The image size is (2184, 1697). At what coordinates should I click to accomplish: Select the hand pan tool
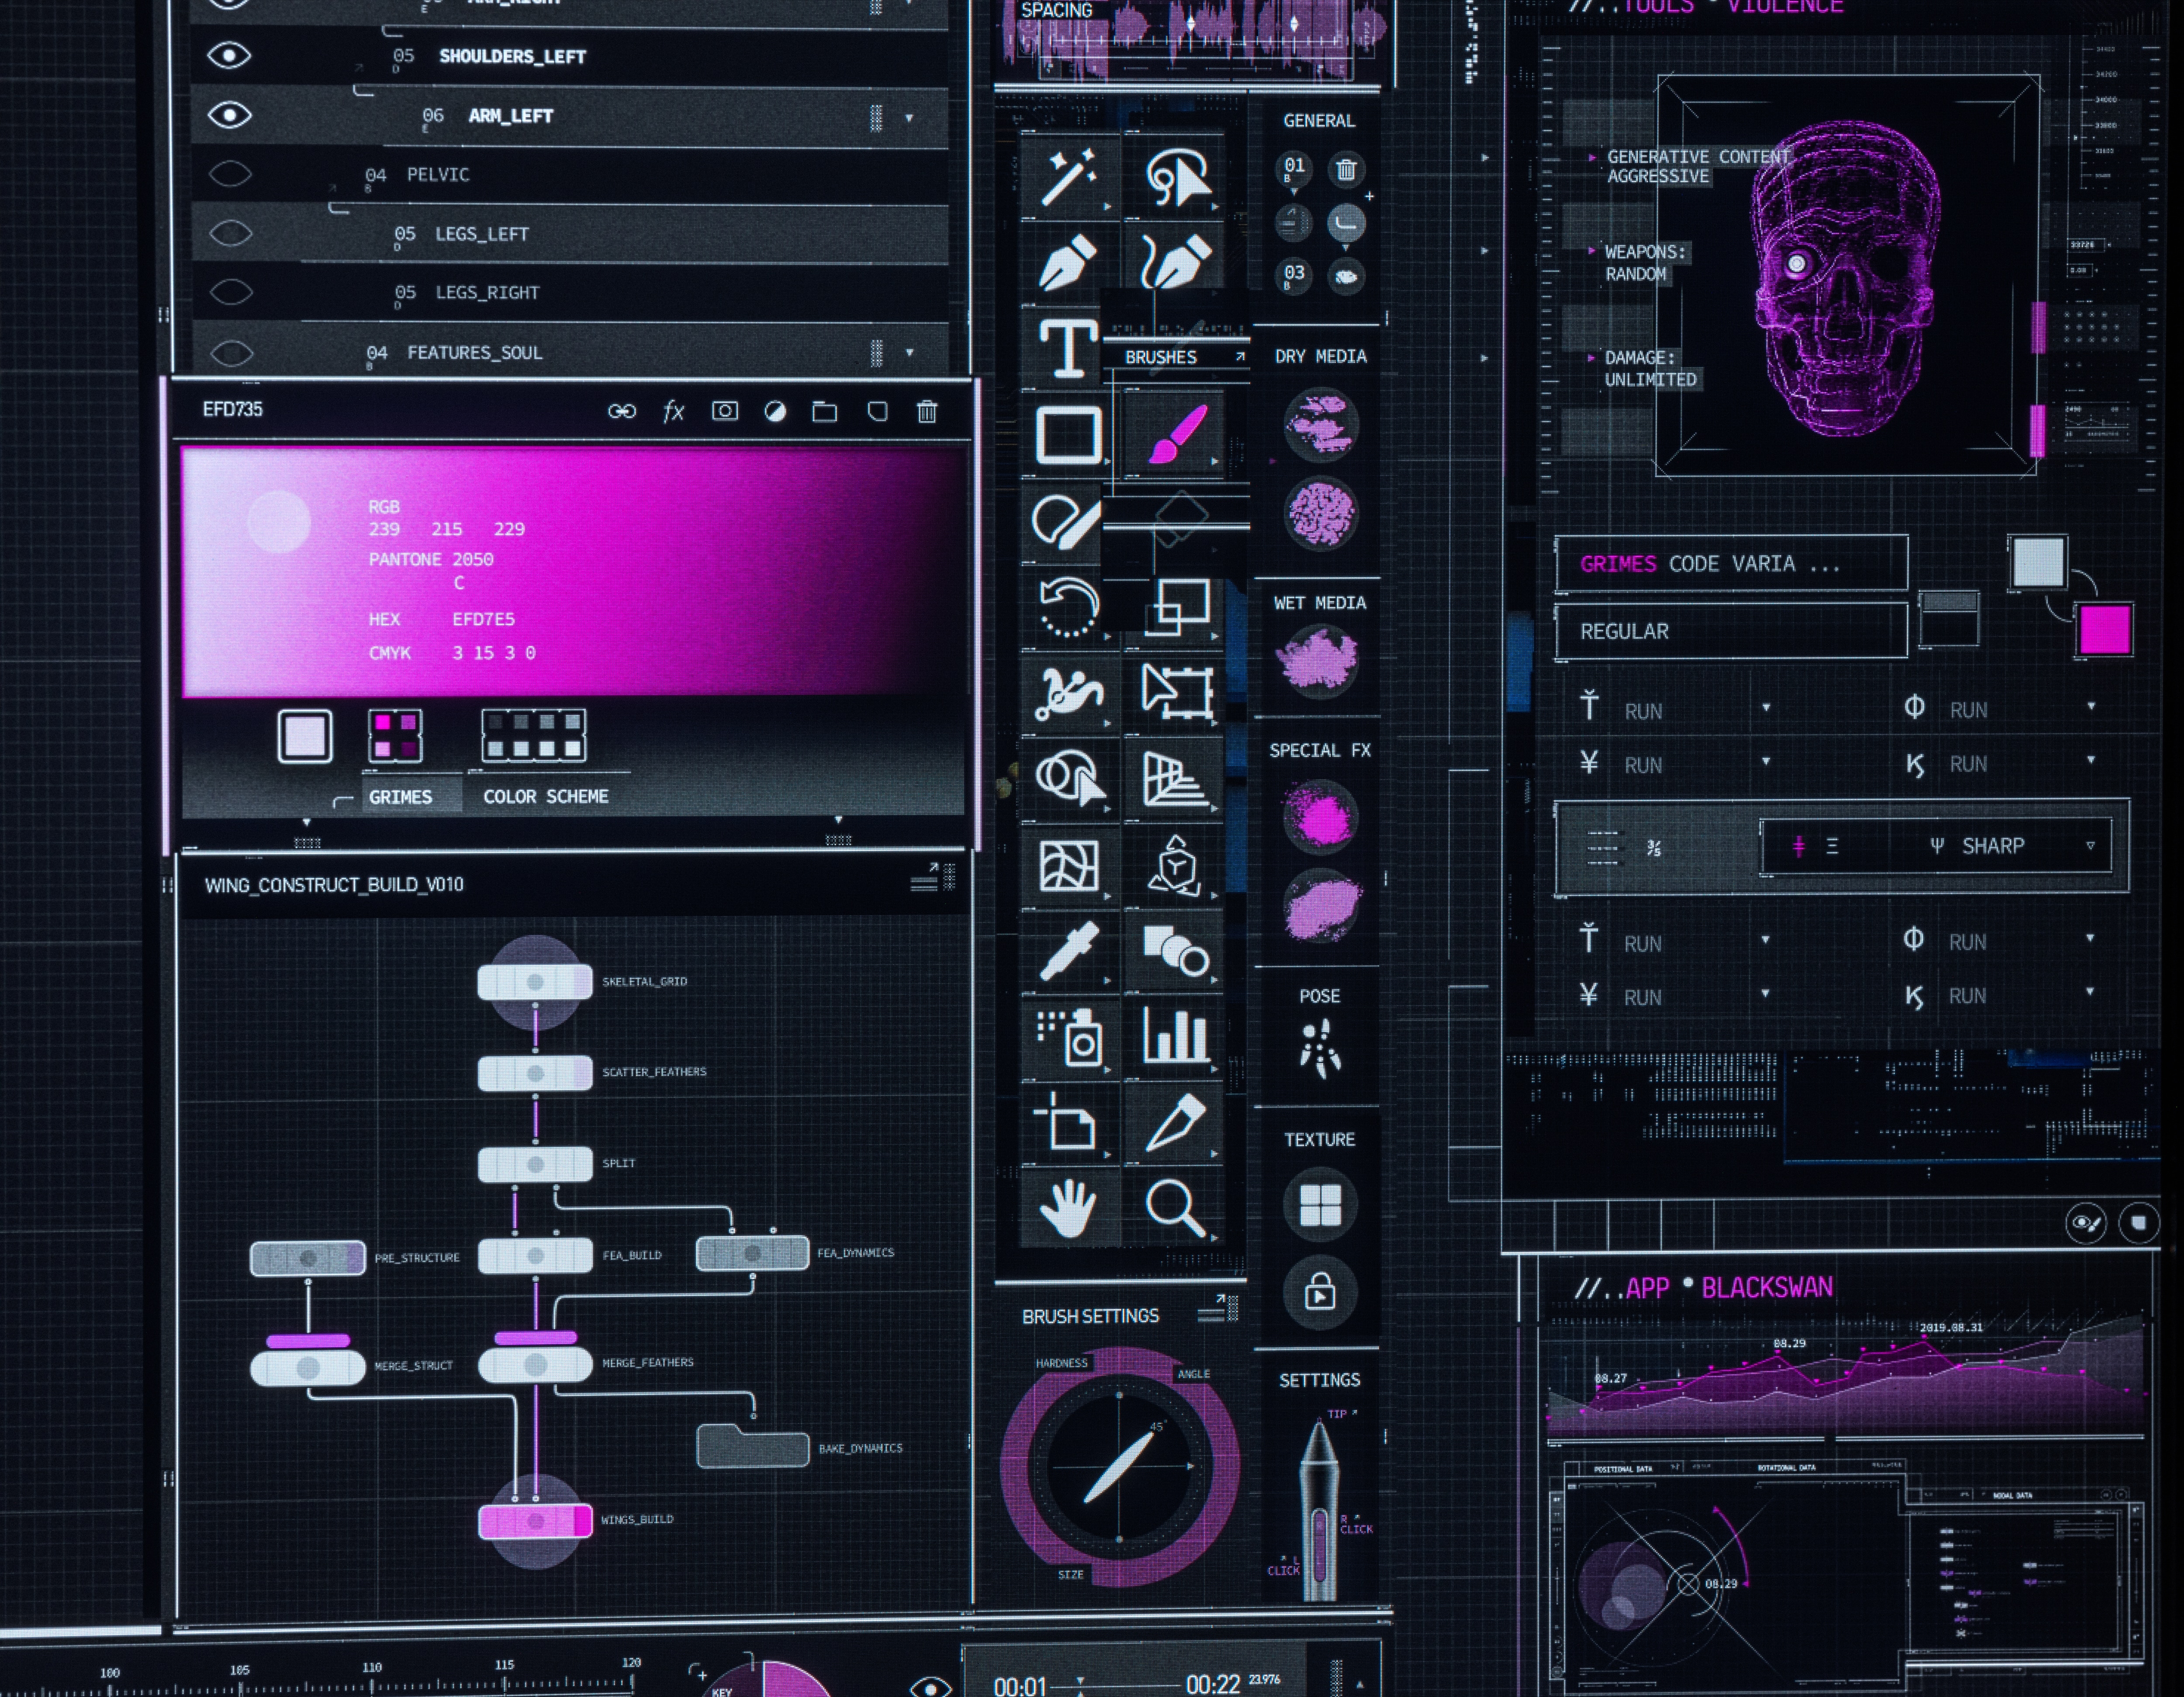click(x=1067, y=1208)
